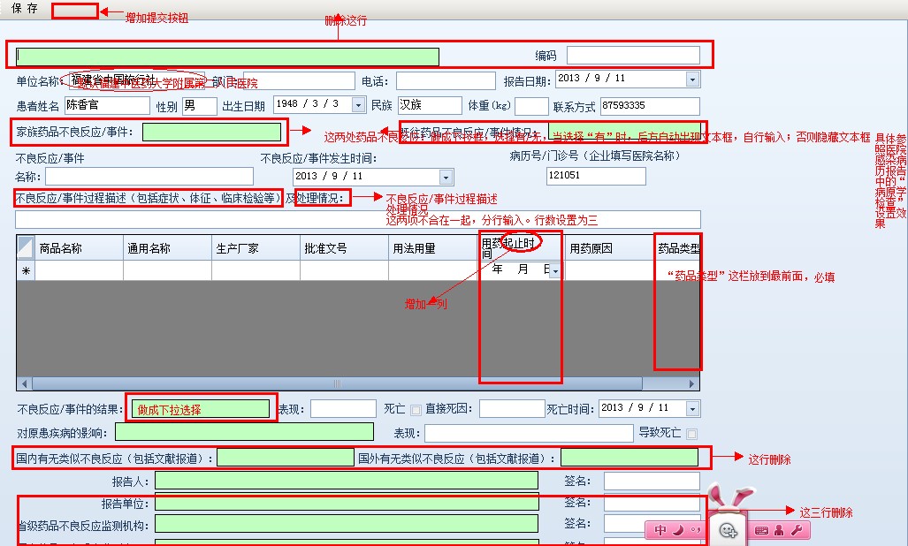
Task: Toggle the IME half-width moon icon
Action: coord(679,530)
